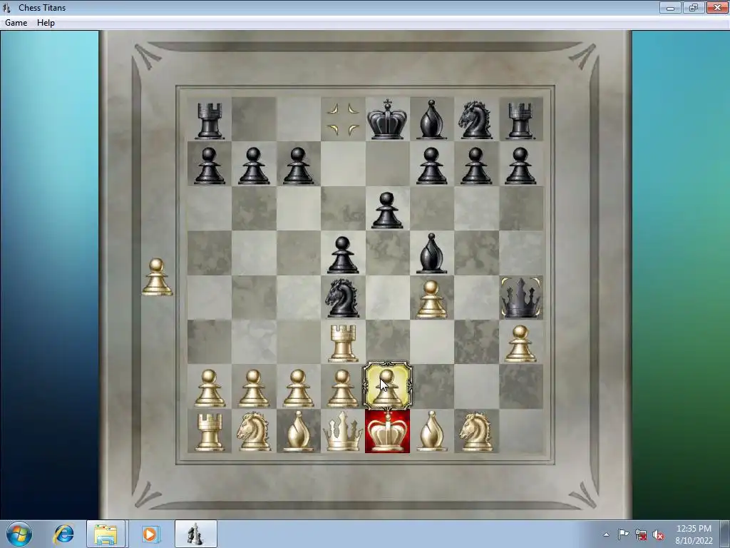This screenshot has width=730, height=548.
Task: Click the black bishop on f5
Action: click(431, 253)
